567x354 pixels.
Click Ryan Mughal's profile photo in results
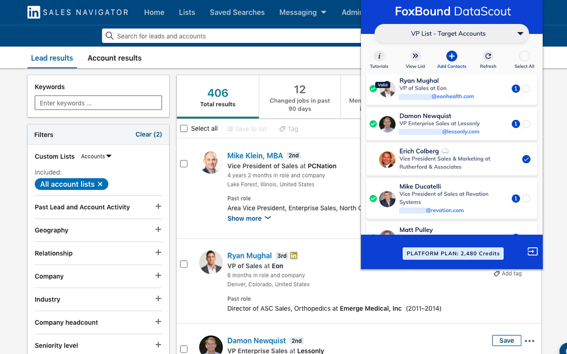point(211,262)
